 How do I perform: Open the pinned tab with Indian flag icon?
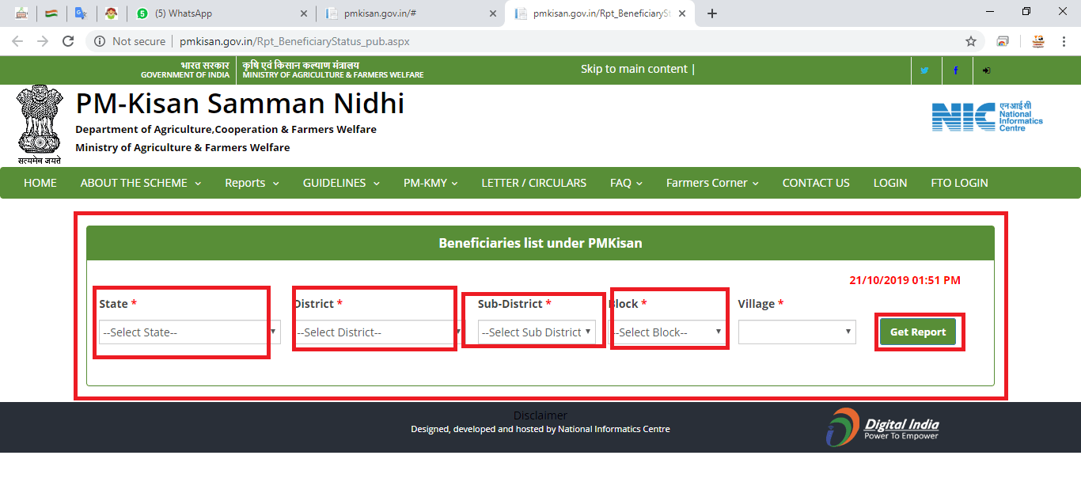pyautogui.click(x=51, y=13)
